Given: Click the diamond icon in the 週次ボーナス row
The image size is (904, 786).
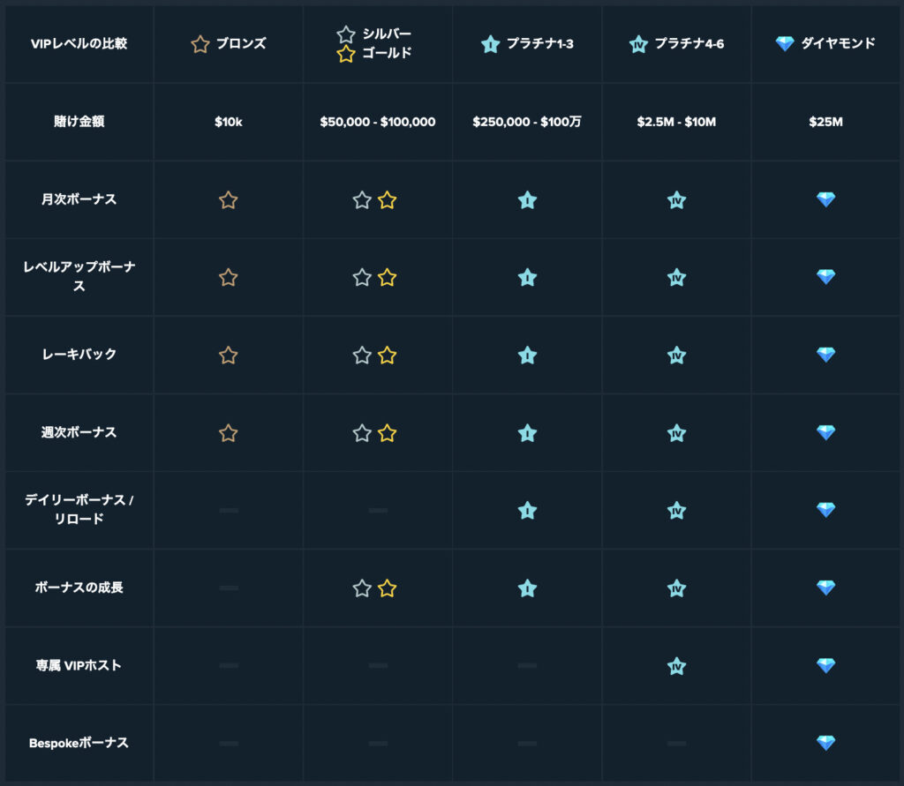Looking at the screenshot, I should [x=825, y=432].
